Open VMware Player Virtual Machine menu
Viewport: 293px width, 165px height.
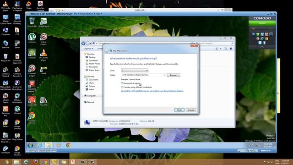click(x=87, y=14)
